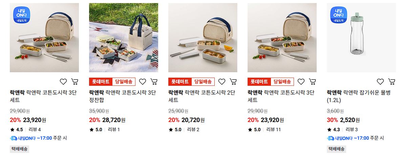The width and height of the screenshot is (401, 158).
Task: Add the 내일ON다 3단 세트 lunchbox to cart
Action: click(x=75, y=82)
